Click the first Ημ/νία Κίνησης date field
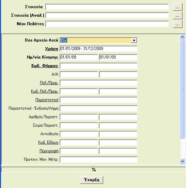This screenshot has height=188, width=186. coord(79,57)
